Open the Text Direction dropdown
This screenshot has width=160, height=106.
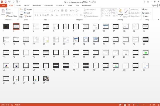tap(90, 10)
